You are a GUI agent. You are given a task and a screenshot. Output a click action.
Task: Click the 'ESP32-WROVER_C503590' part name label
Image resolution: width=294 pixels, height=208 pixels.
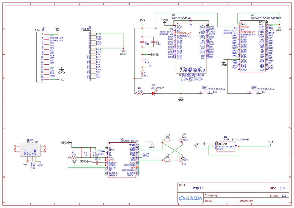pos(266,18)
